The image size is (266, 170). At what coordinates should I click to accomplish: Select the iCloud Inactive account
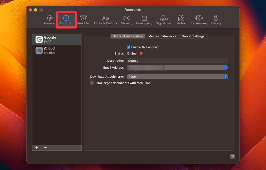[x=57, y=51]
